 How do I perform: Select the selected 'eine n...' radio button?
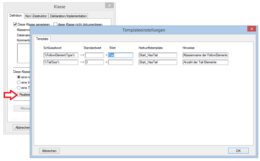19,77
